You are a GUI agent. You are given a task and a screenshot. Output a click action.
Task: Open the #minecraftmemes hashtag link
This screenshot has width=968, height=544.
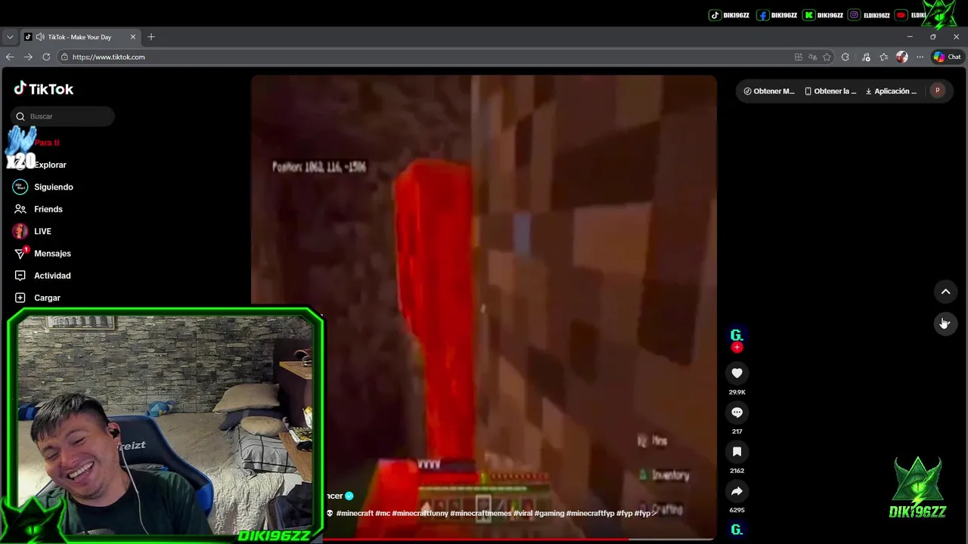click(481, 513)
